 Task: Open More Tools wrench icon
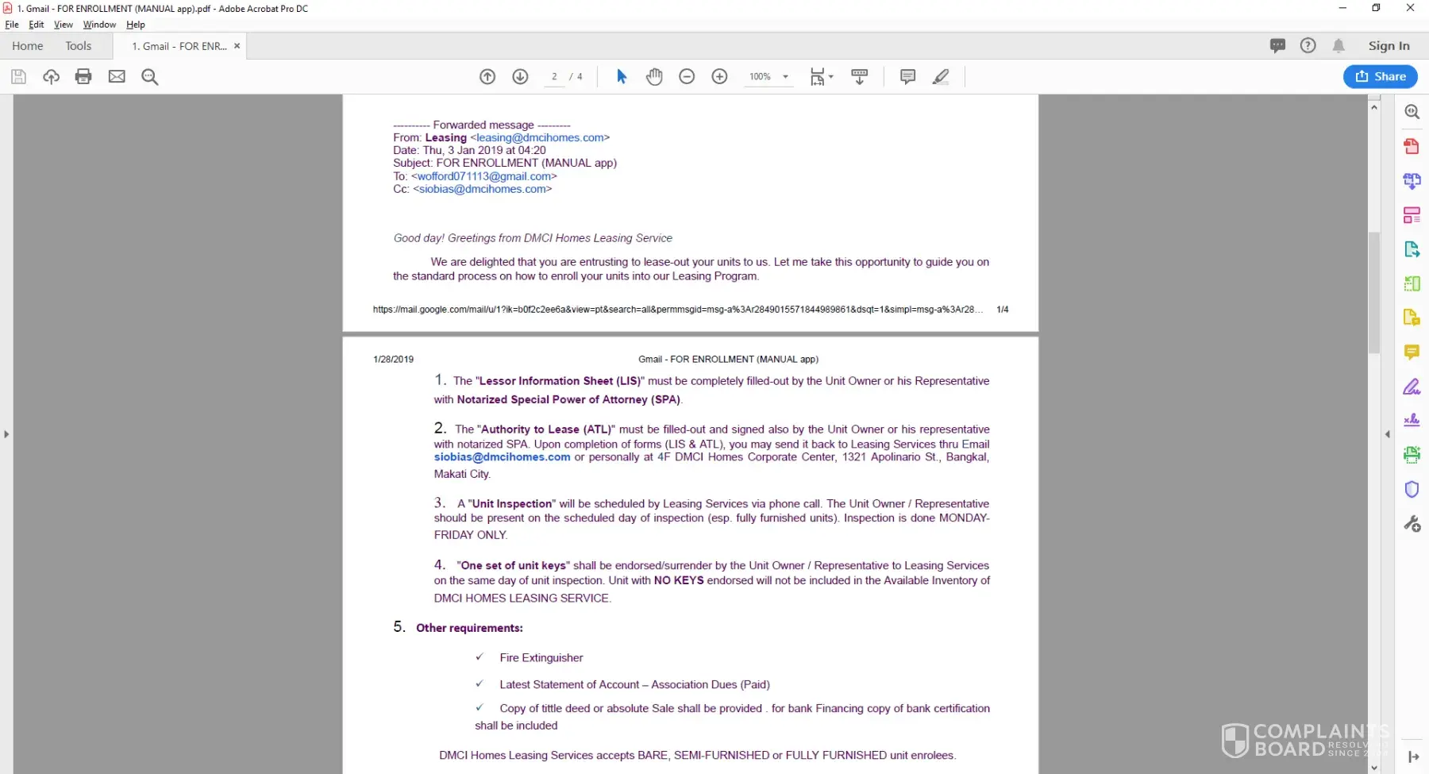pos(1412,524)
